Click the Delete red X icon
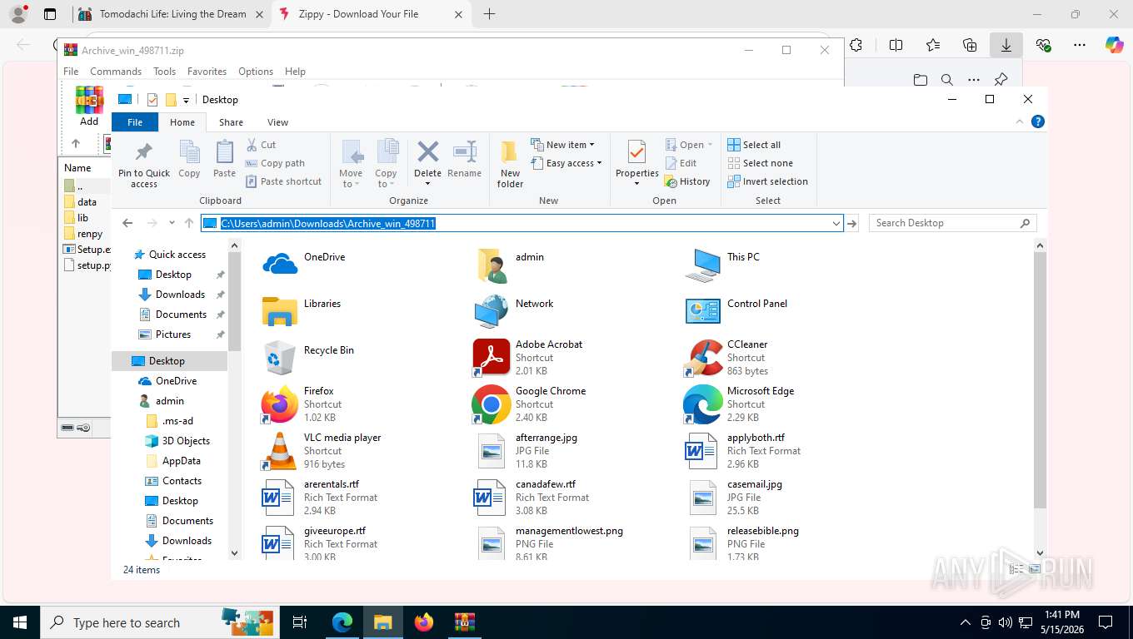This screenshot has width=1133, height=639. click(x=427, y=152)
